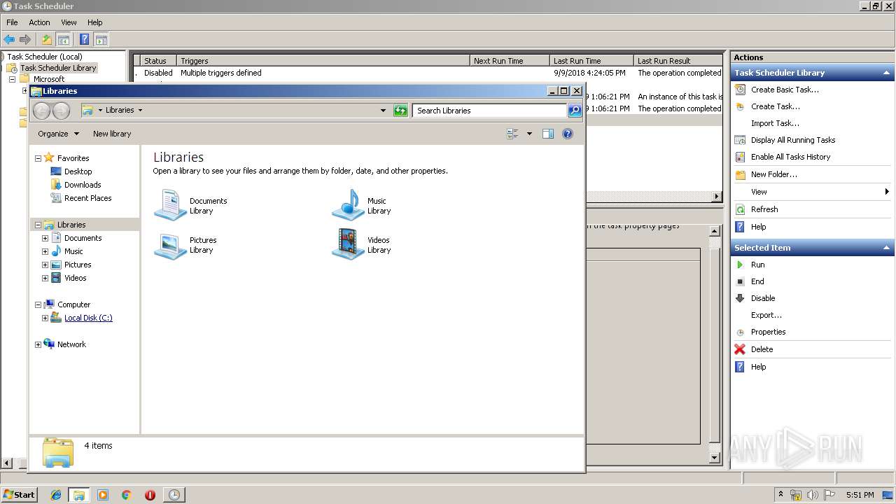Collapse the Libraries tree node
Image resolution: width=896 pixels, height=504 pixels.
38,225
